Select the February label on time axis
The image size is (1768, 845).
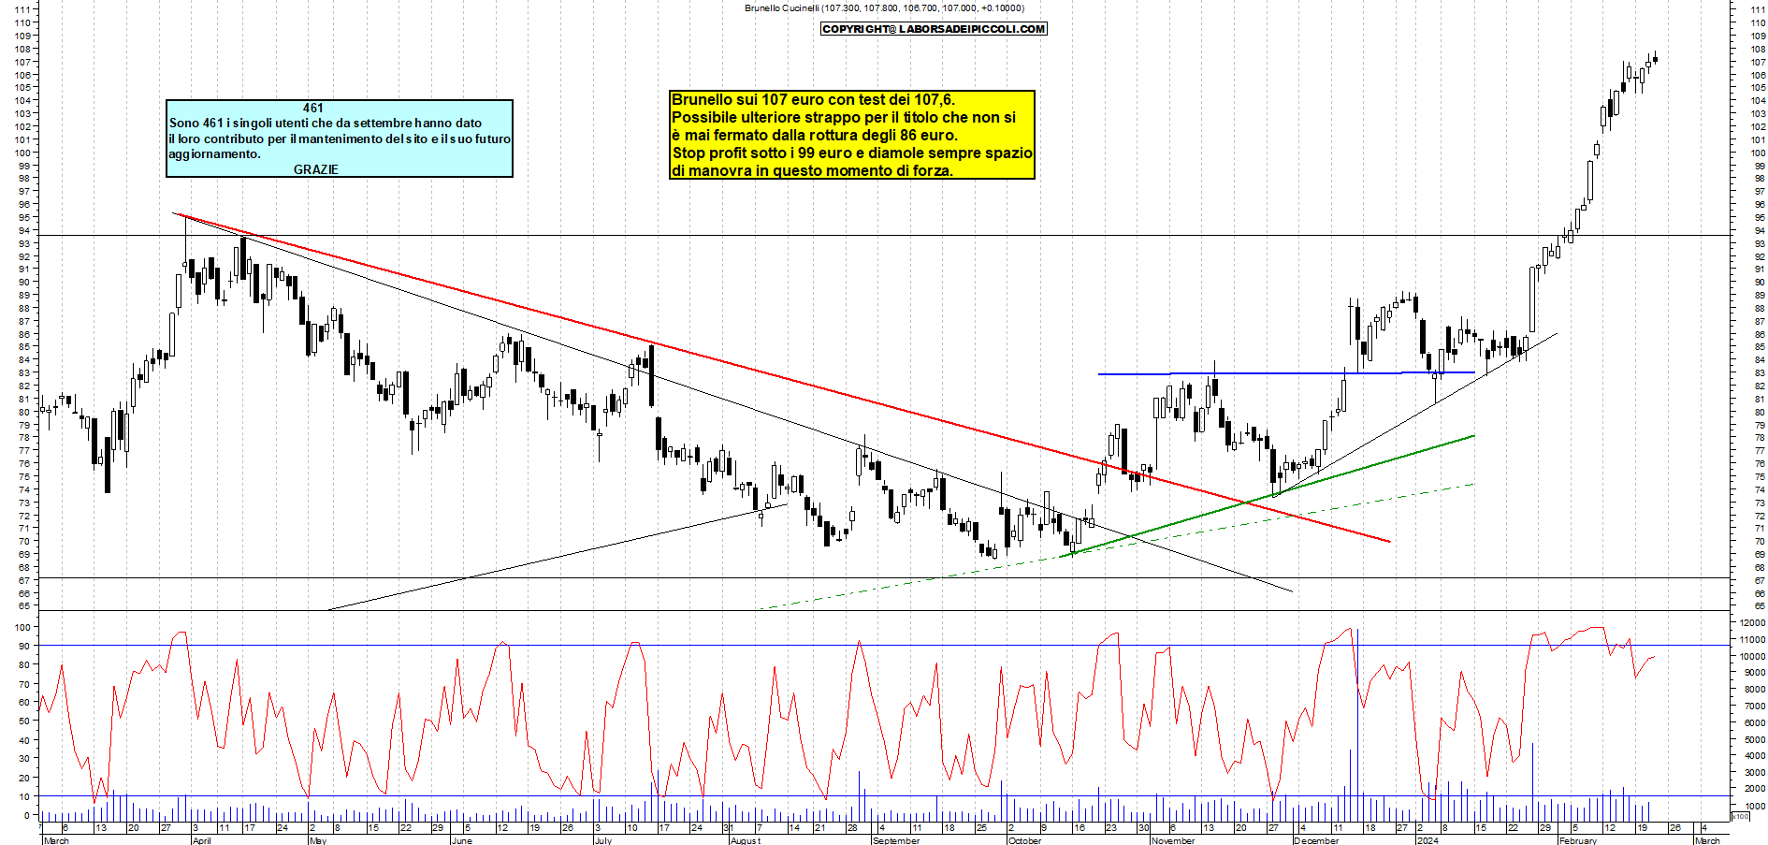pyautogui.click(x=1578, y=840)
